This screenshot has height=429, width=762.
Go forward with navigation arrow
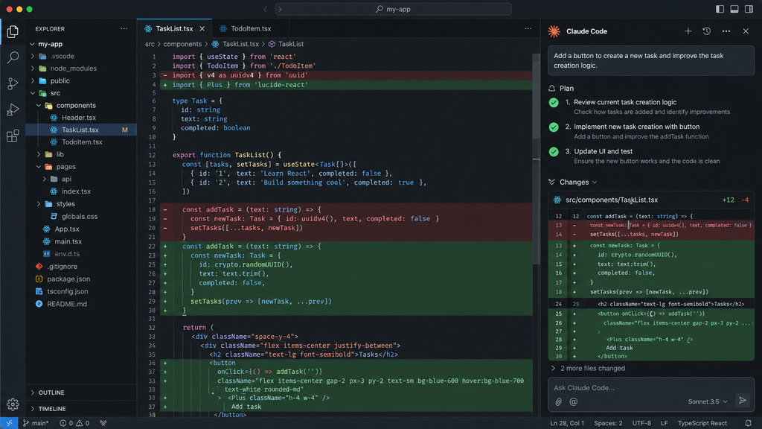click(280, 9)
